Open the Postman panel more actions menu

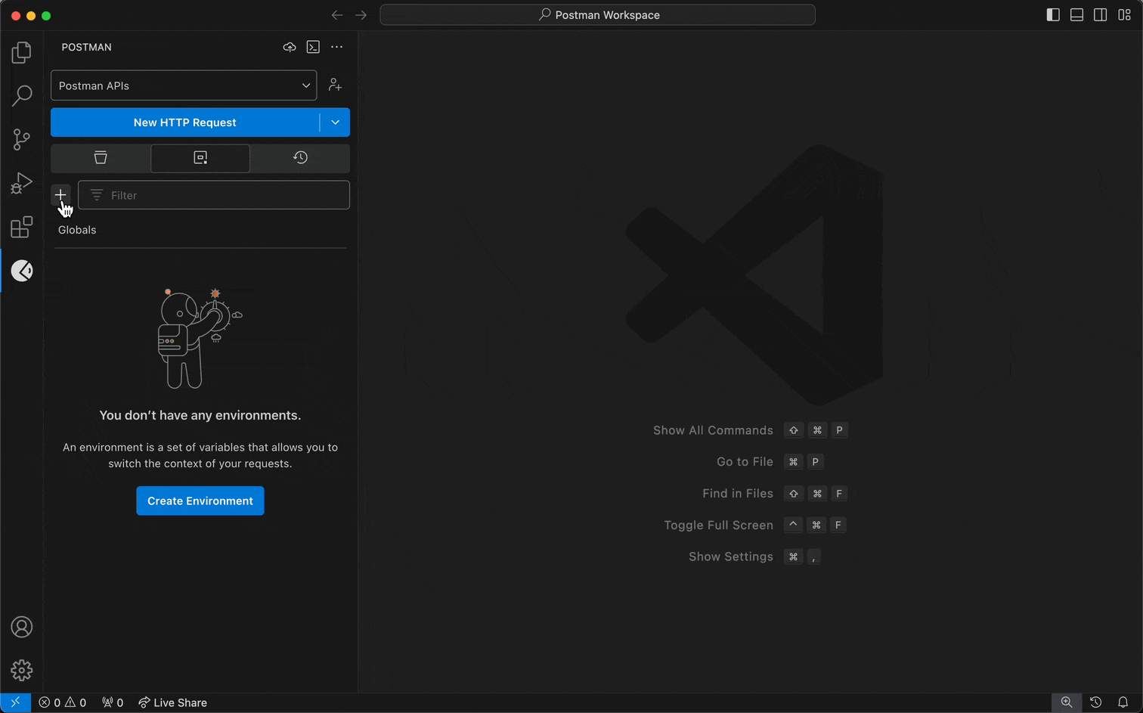pyautogui.click(x=337, y=47)
